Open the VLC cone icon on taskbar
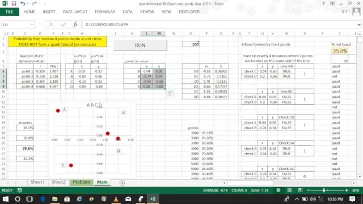 click(116, 199)
